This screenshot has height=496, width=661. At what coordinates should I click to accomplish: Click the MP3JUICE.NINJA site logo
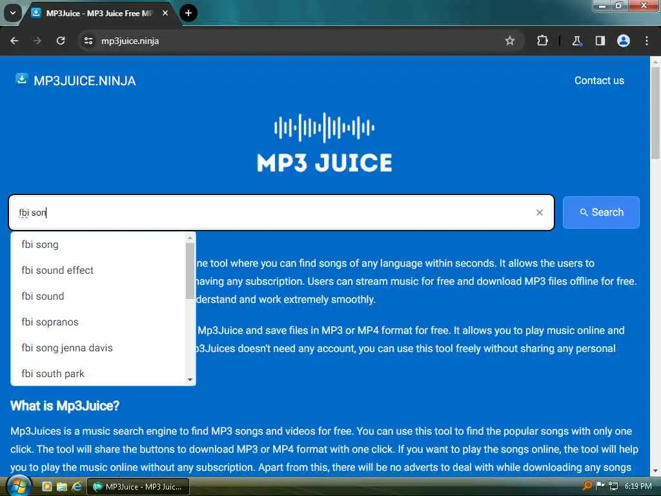coord(76,81)
